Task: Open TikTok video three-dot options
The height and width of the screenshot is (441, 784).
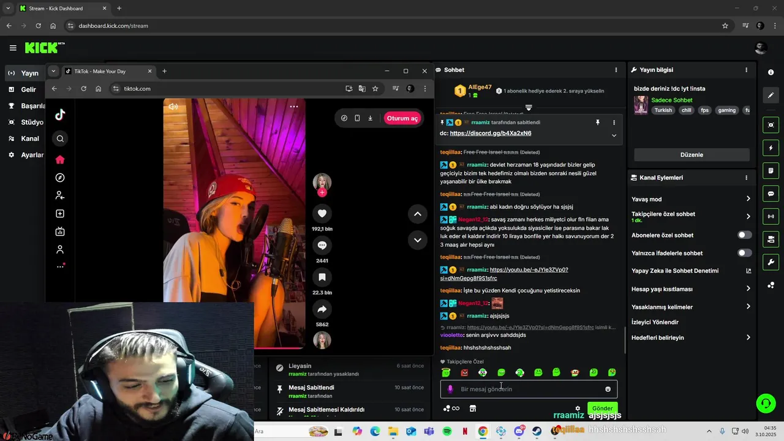Action: coord(294,107)
